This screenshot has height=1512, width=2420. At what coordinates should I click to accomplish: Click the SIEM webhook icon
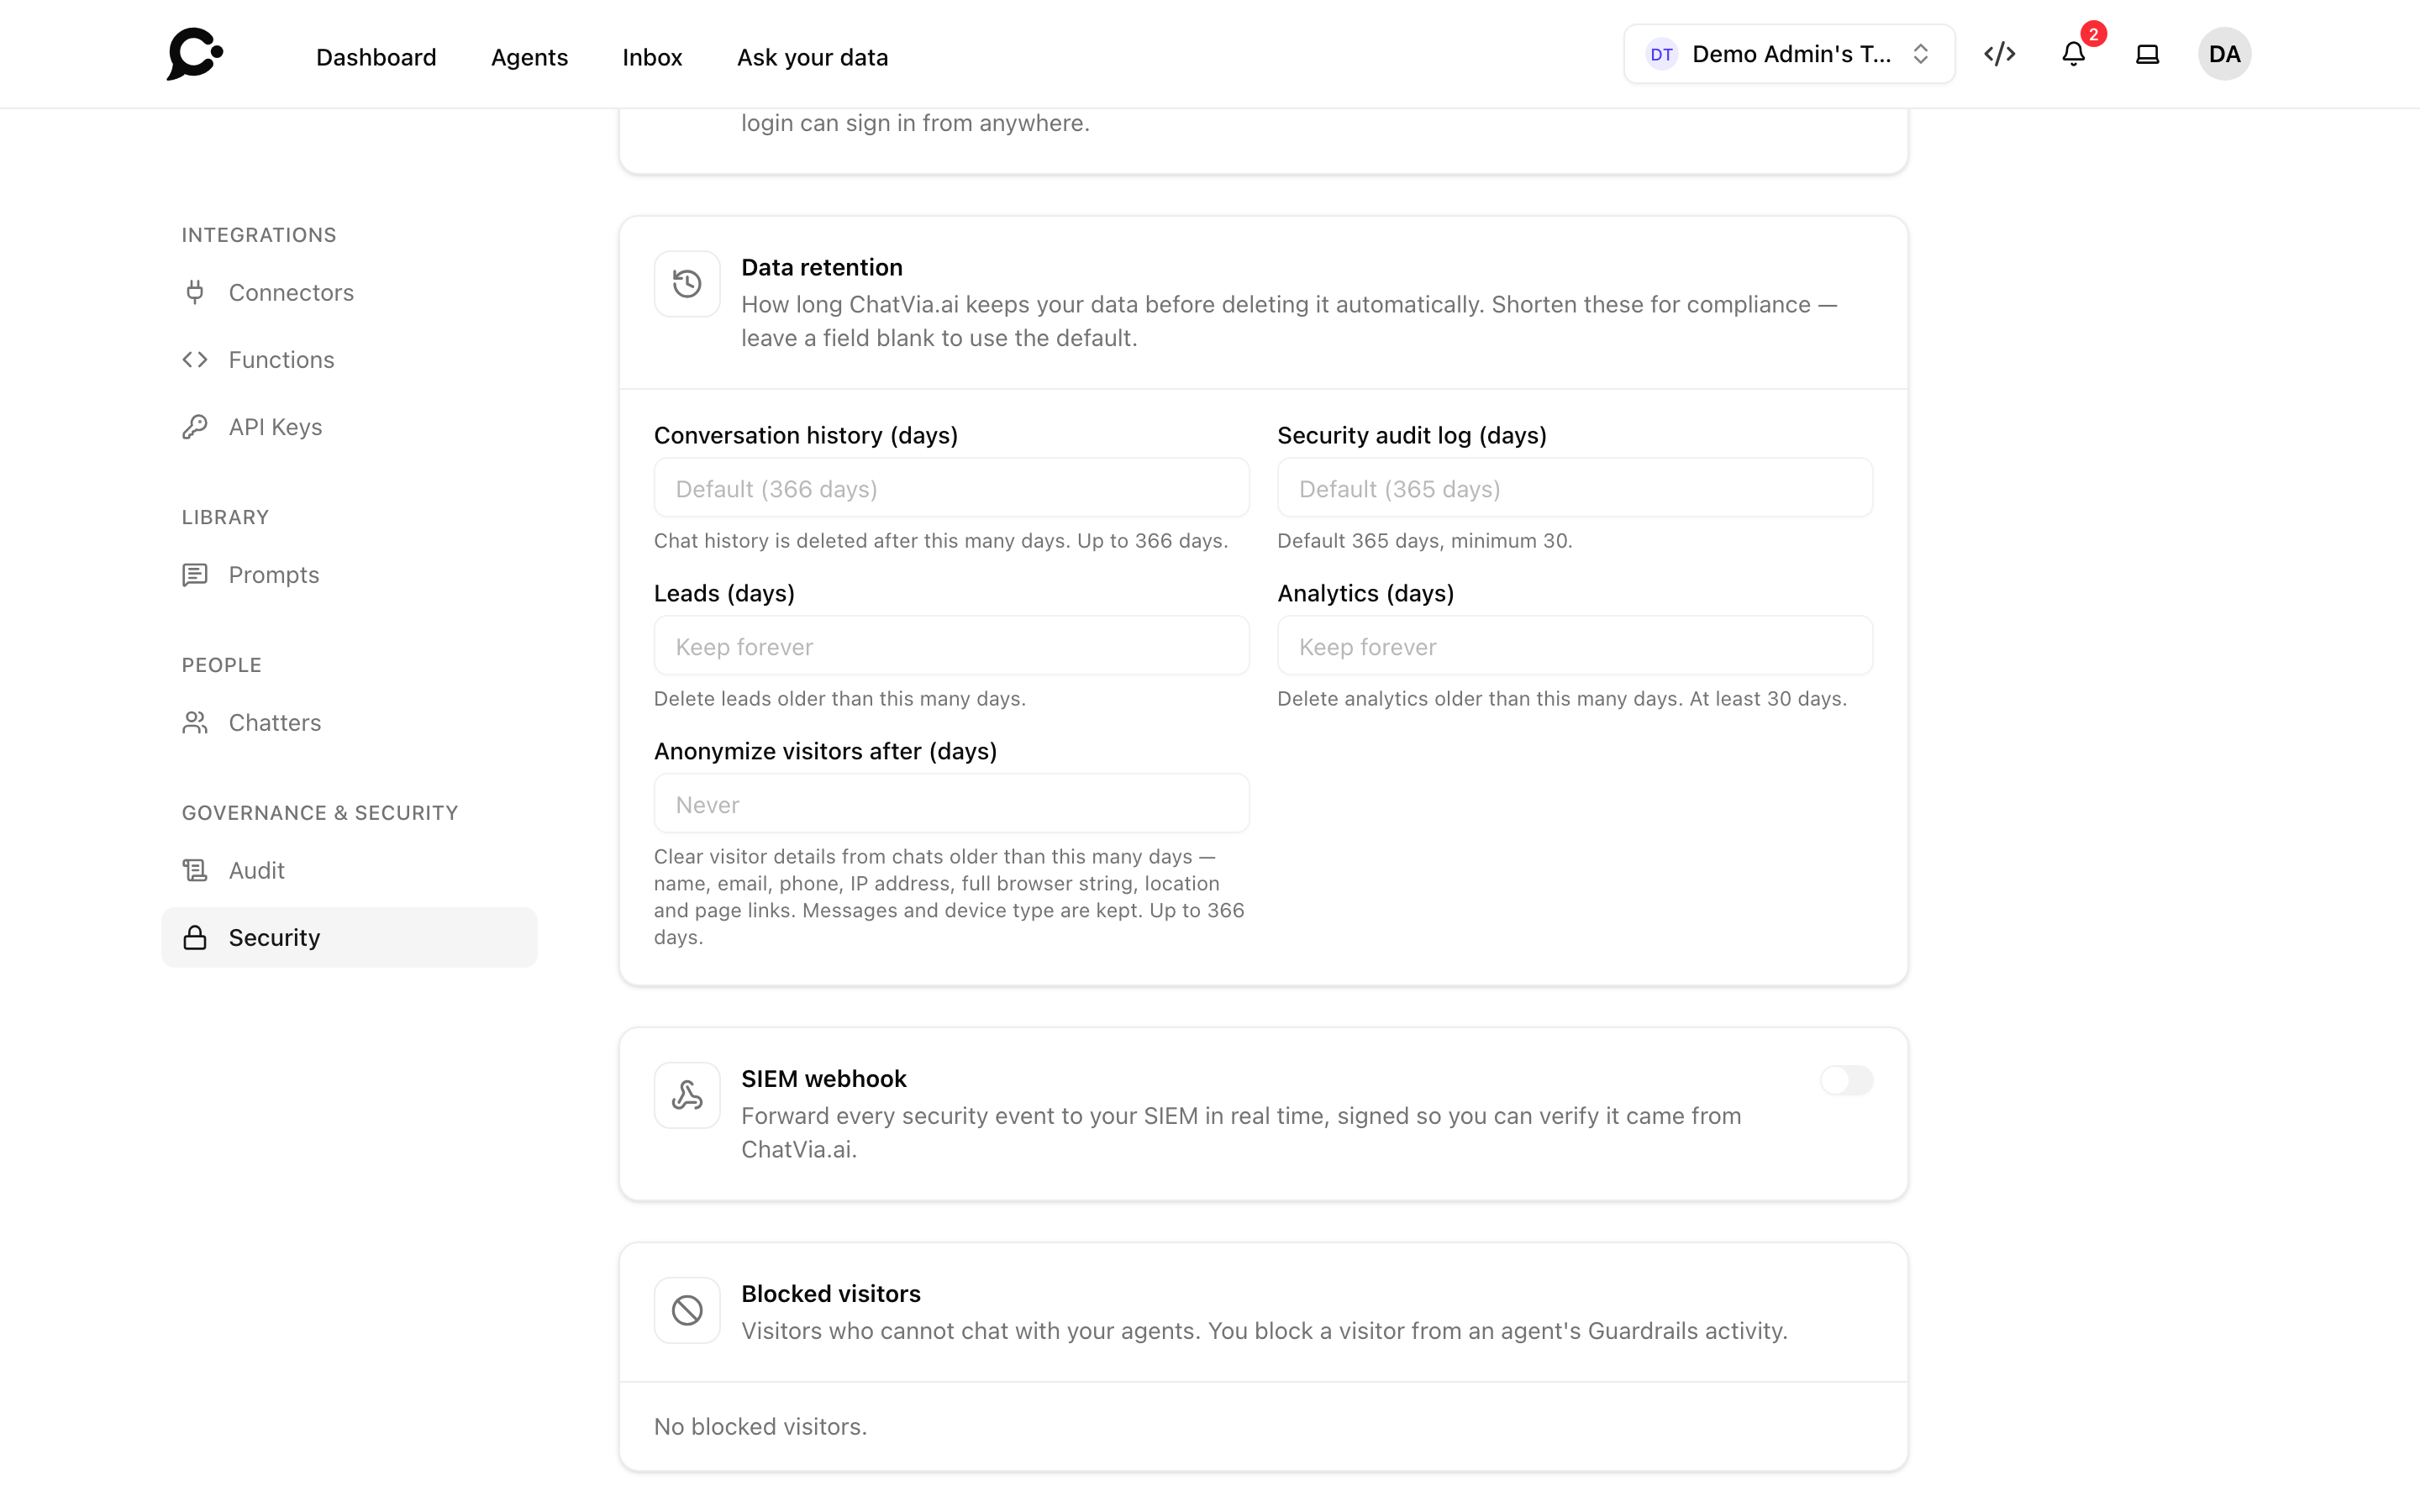pyautogui.click(x=687, y=1095)
